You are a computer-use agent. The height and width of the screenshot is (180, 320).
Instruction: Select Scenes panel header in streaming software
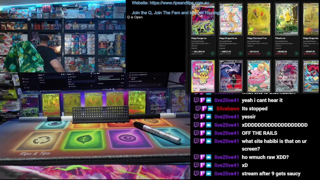pyautogui.click(x=40, y=75)
